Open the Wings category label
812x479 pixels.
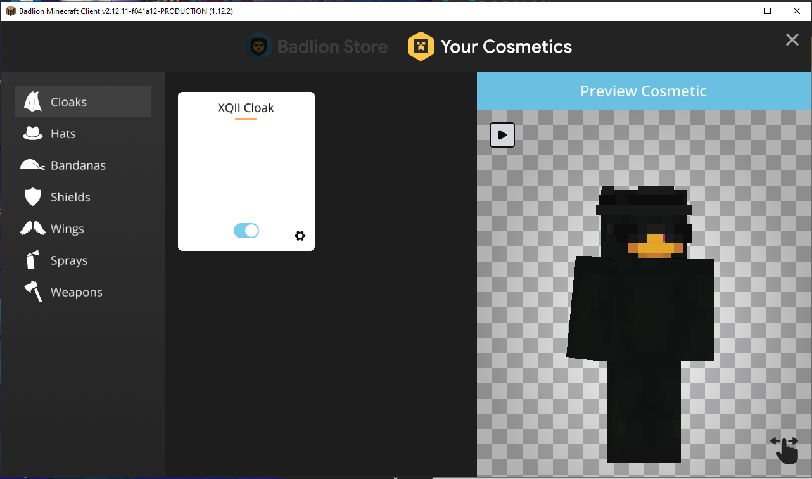coord(67,229)
